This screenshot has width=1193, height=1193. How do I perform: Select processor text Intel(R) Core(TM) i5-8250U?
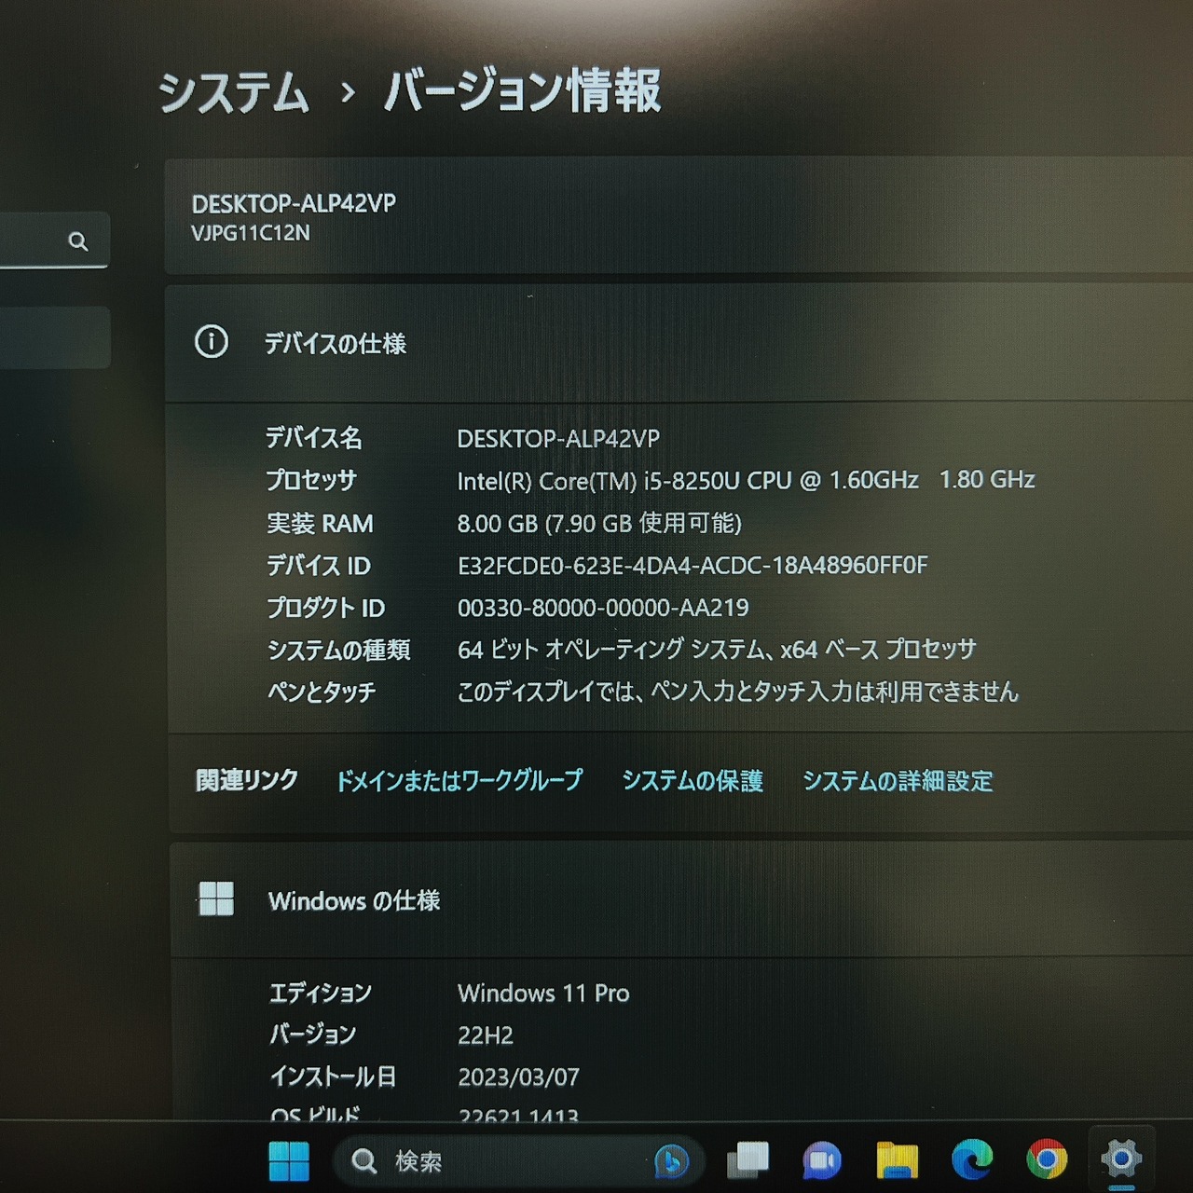[598, 481]
